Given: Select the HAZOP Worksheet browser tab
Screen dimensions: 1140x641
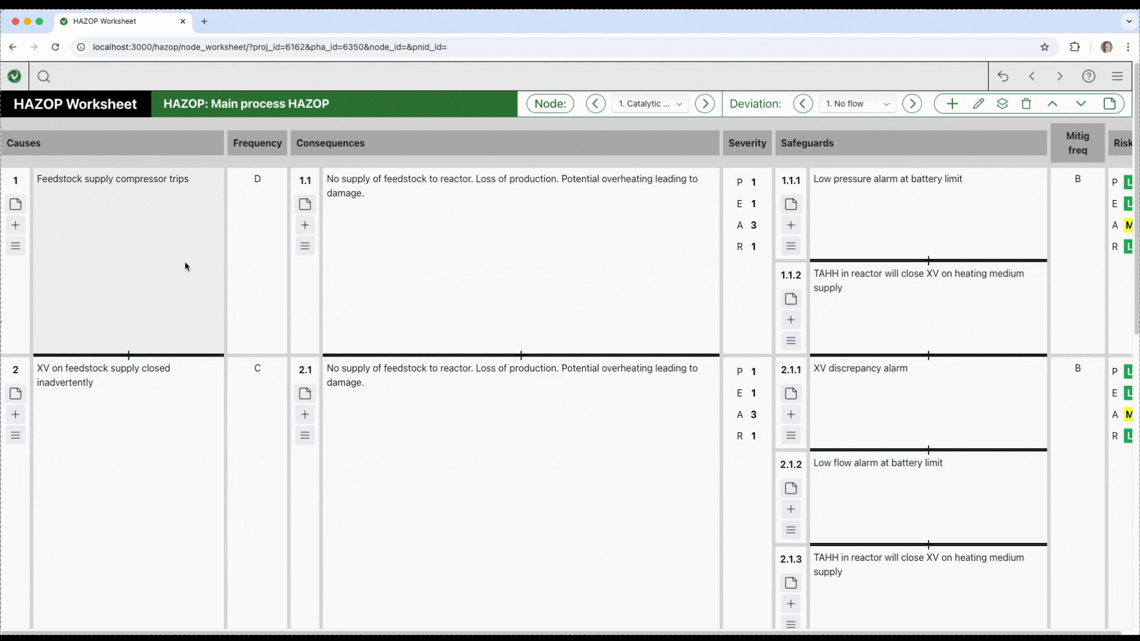Looking at the screenshot, I should point(104,21).
